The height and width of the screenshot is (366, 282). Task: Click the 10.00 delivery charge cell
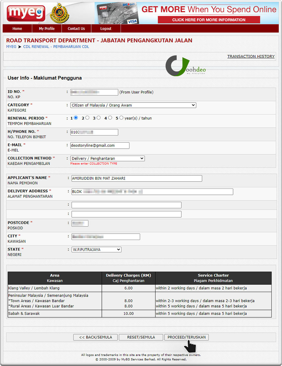coord(128,314)
